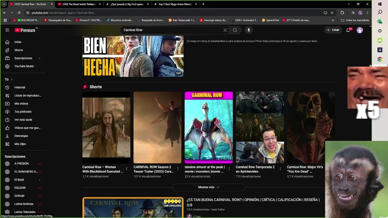
Task: Open the tab search dropdown arrow
Action: [4, 4]
